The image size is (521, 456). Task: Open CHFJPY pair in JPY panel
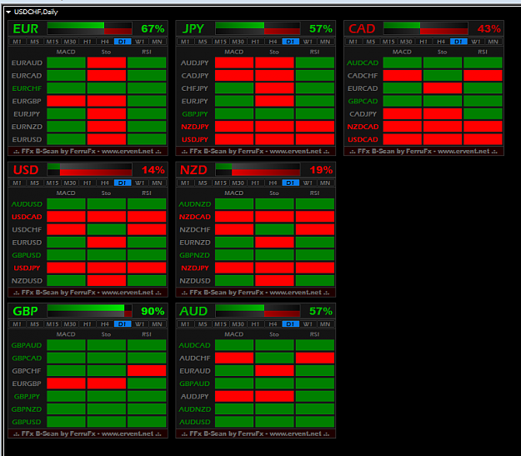pos(195,88)
